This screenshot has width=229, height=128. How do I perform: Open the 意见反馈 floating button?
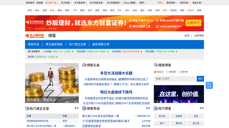[209, 85]
